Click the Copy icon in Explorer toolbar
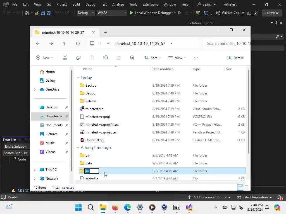Viewport: 286px width, 214px height. tap(78, 58)
